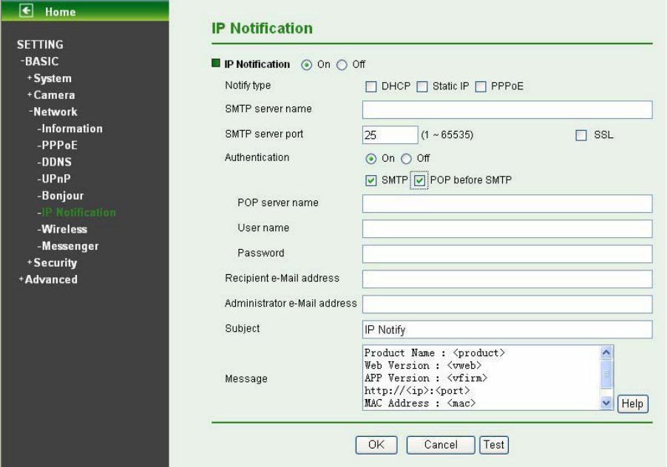
Task: Open the Wireless settings page
Action: [x=62, y=230]
